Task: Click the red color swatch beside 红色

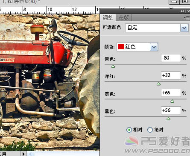Action: (x=121, y=47)
